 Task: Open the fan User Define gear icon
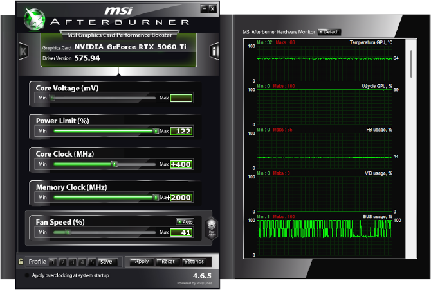point(212,228)
